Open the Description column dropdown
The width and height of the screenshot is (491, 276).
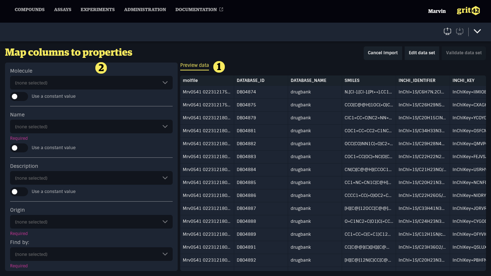tap(91, 178)
